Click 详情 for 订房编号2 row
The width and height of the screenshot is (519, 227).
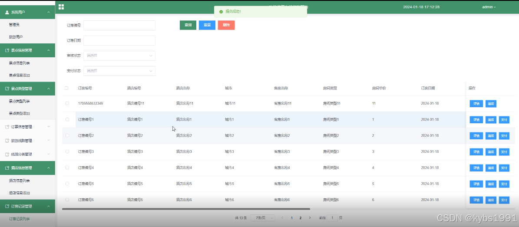coord(476,136)
